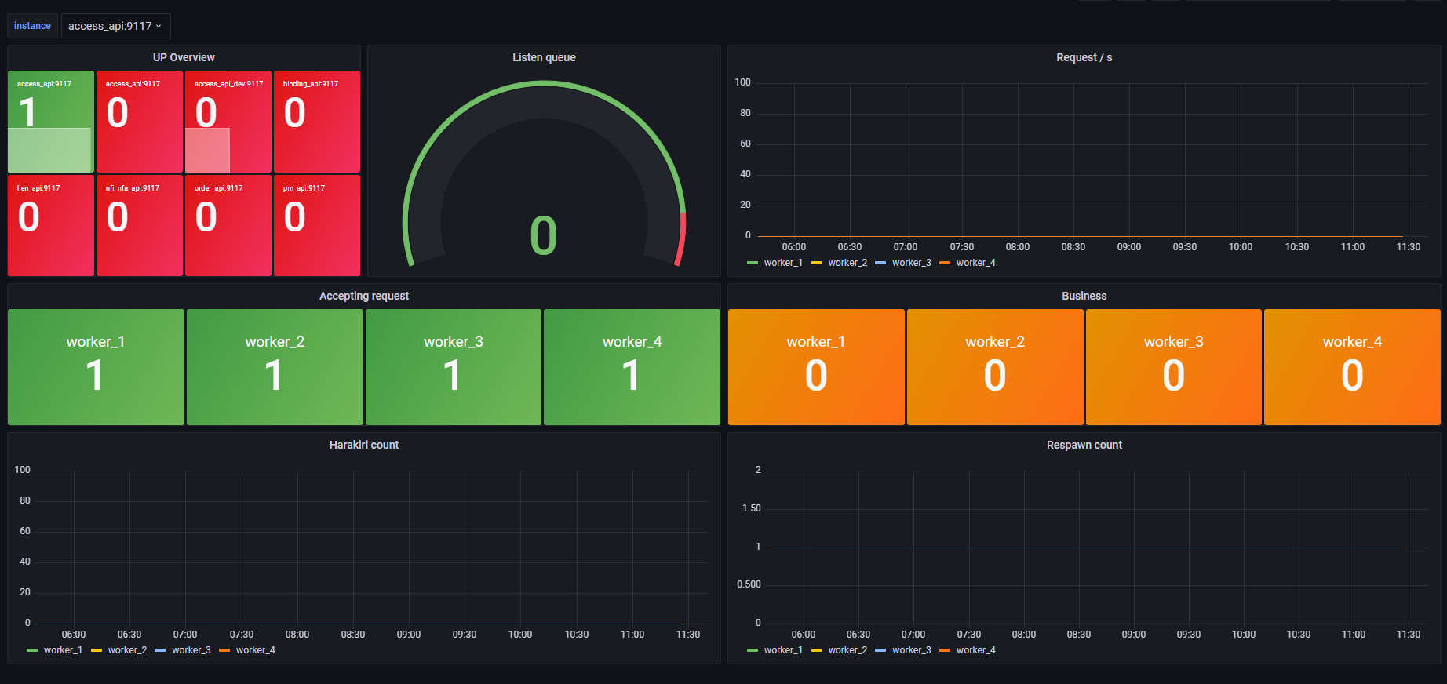1447x684 pixels.
Task: Open the Listen queue panel title
Action: tap(544, 57)
